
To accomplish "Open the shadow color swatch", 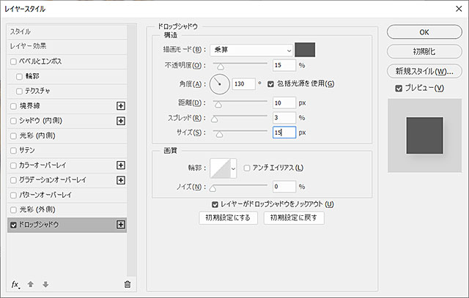I will click(305, 50).
